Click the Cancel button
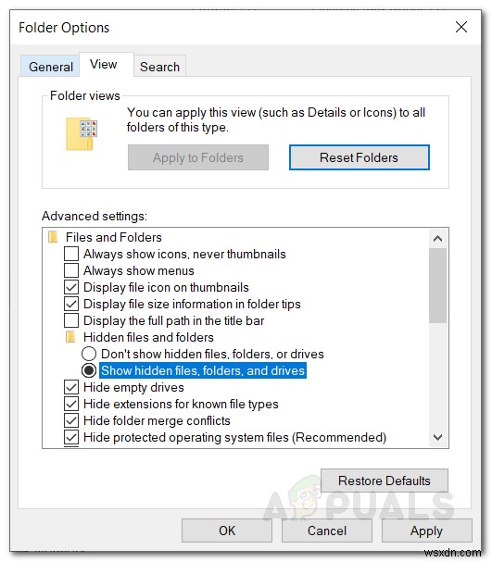This screenshot has height=562, width=492. [327, 531]
